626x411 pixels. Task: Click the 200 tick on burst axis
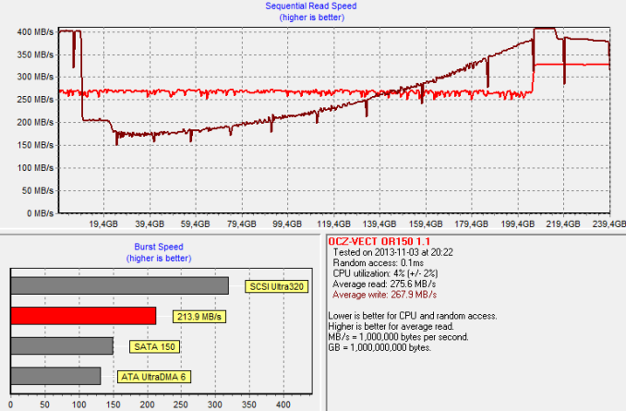pos(147,405)
